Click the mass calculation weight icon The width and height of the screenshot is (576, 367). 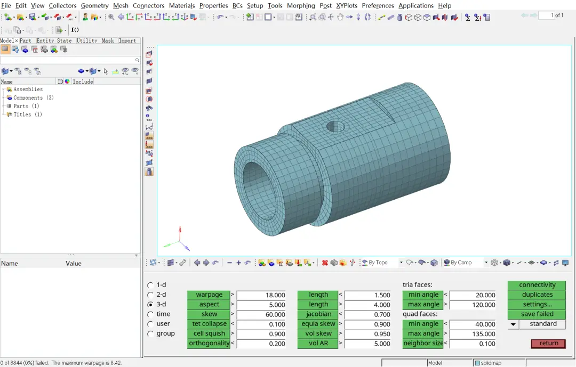coord(399,17)
